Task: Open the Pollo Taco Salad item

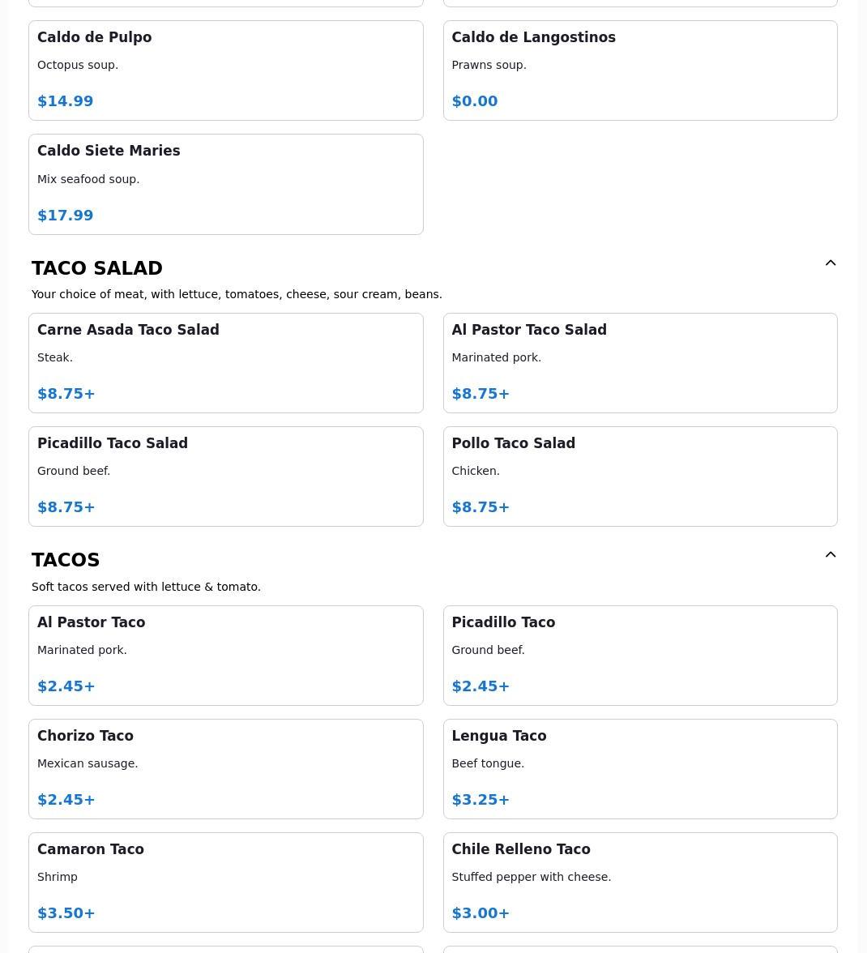Action: coord(640,476)
